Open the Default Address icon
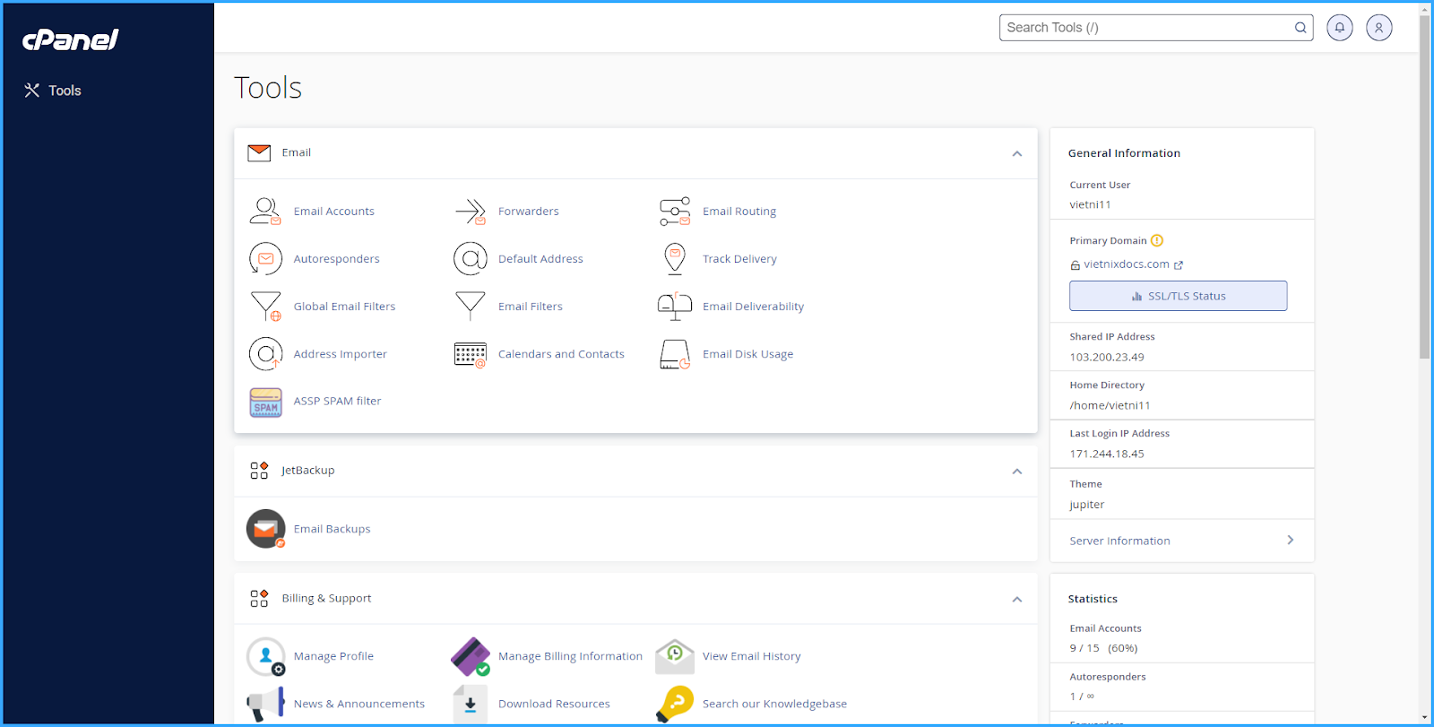This screenshot has height=727, width=1434. (471, 259)
